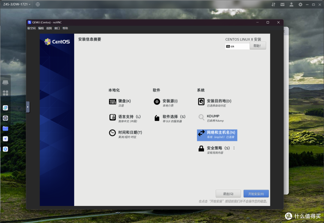The width and height of the screenshot is (324, 223).
Task: Click the QEMU window title icon
Action: (29, 22)
